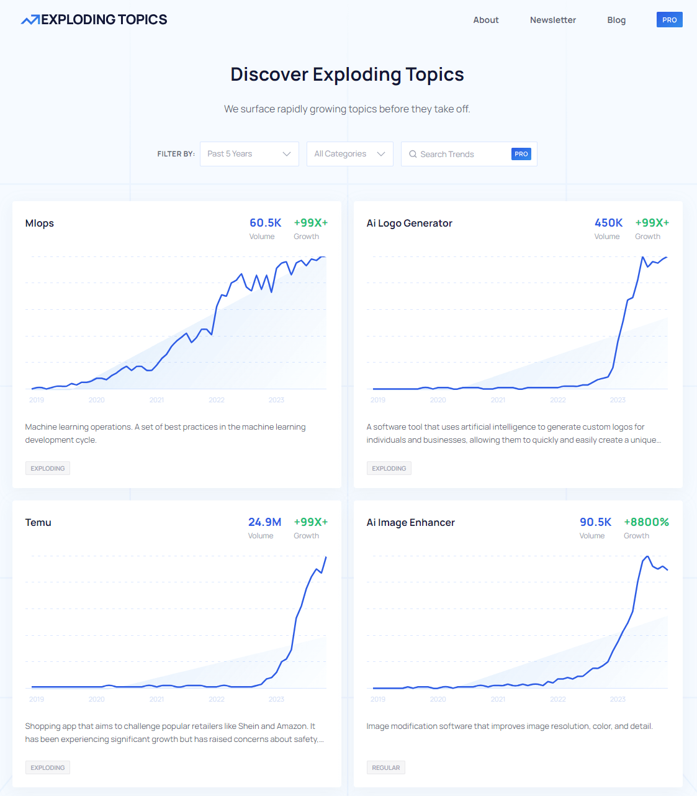Screen dimensions: 697x796
Task: Click the PRO button in header
Action: (x=669, y=20)
